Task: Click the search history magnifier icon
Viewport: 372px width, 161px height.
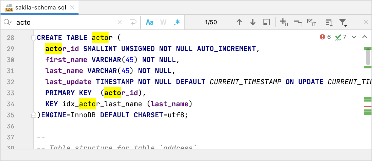Action: click(7, 22)
